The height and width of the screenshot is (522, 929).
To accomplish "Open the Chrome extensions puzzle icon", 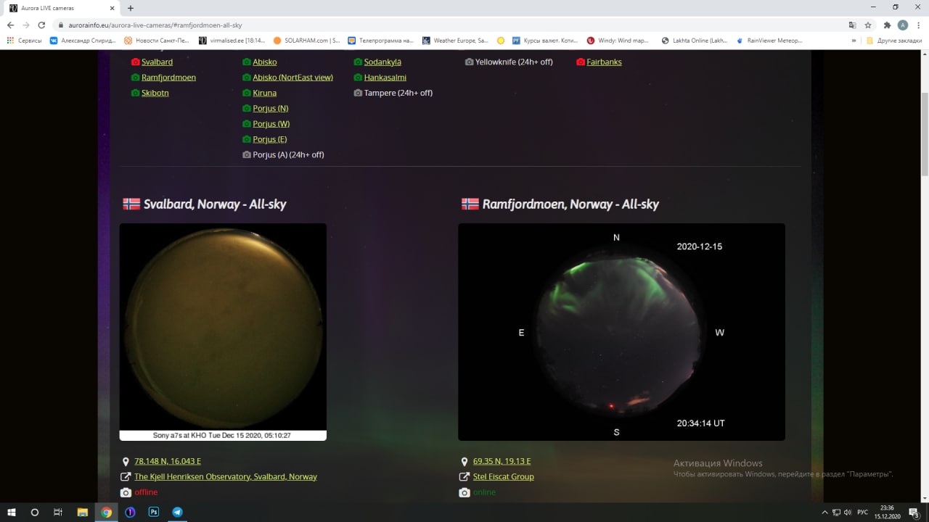I will tap(887, 25).
